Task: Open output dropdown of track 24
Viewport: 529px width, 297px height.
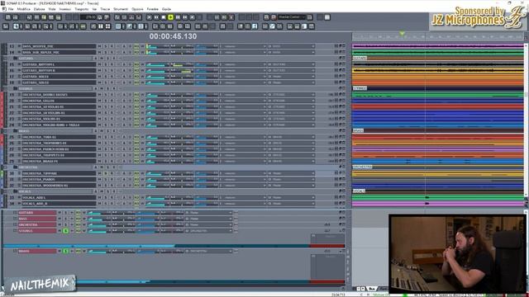Action: click(313, 125)
